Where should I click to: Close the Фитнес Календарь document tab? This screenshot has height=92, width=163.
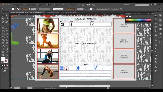tap(44, 12)
